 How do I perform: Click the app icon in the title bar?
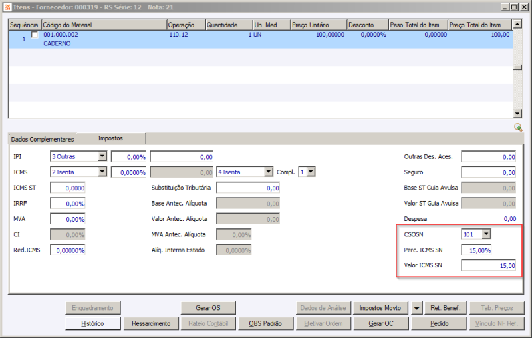pos(7,7)
